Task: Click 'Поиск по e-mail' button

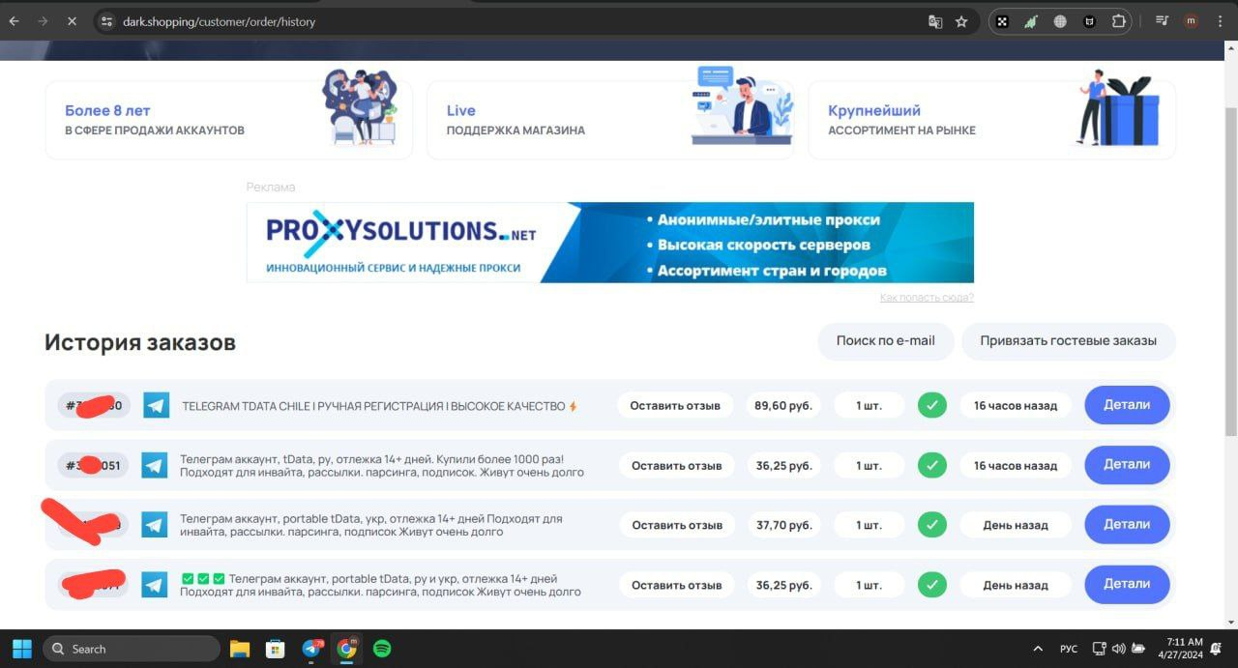Action: 886,341
